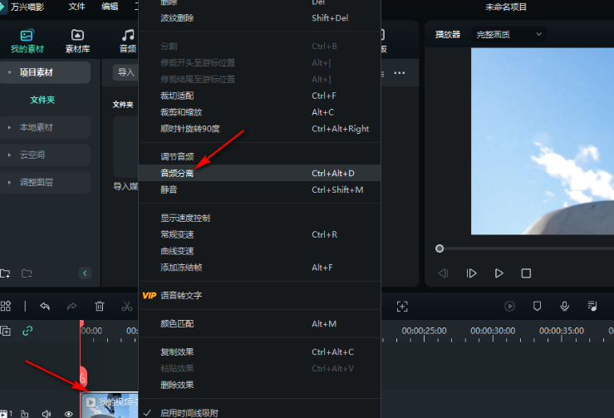Click the 导入 import button
Screen dimensions: 614x418
125,72
